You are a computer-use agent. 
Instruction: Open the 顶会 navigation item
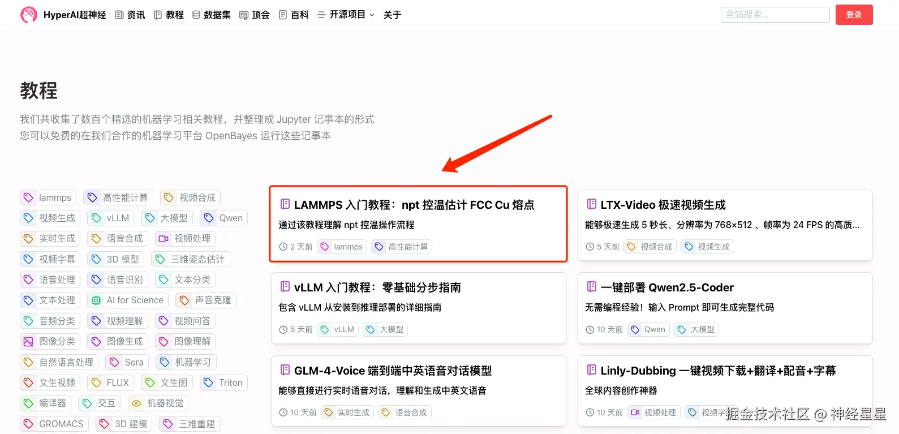(x=255, y=15)
